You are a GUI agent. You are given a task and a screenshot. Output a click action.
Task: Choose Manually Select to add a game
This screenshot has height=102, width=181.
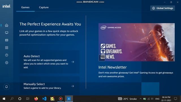click(49, 86)
